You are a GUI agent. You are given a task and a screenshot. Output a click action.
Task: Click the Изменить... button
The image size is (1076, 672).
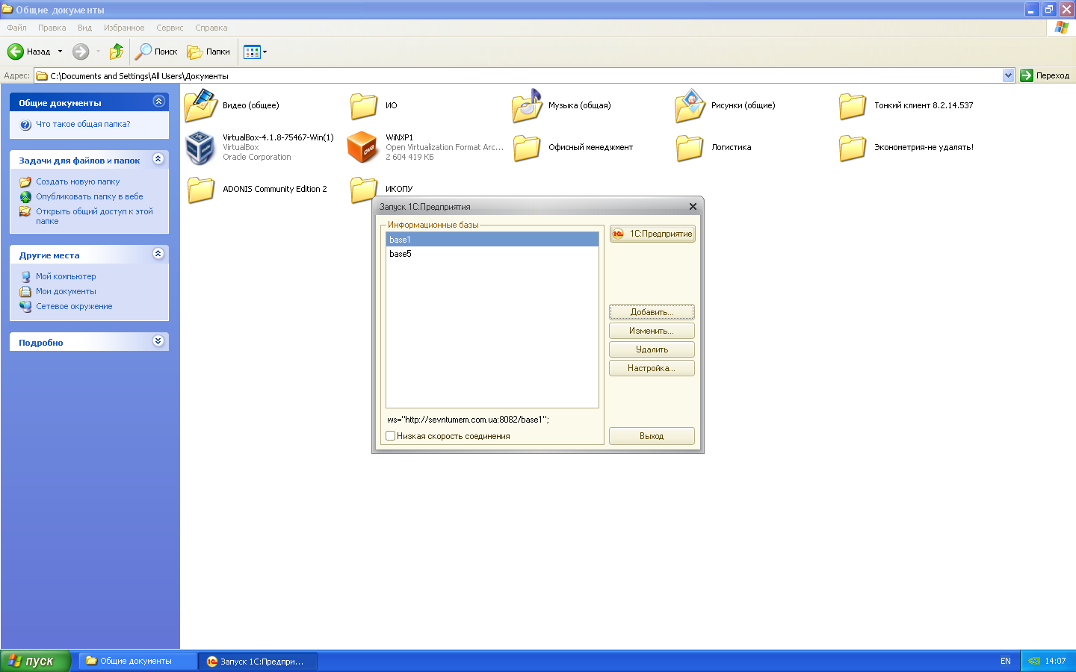pyautogui.click(x=652, y=331)
